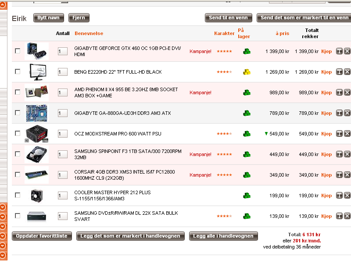Click Legg alle i handlevognen button
Screen dimensions: 351x263
[223, 236]
